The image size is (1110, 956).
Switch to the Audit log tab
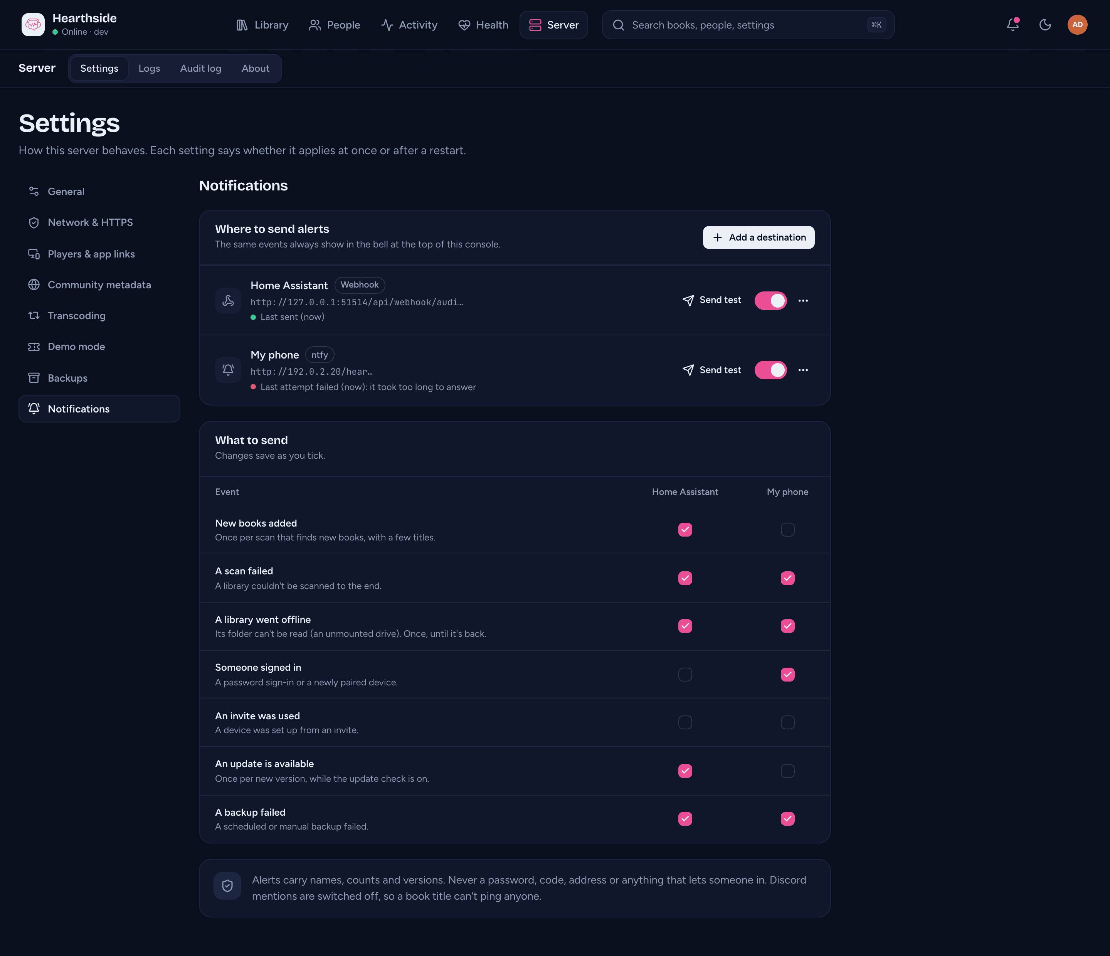click(201, 69)
